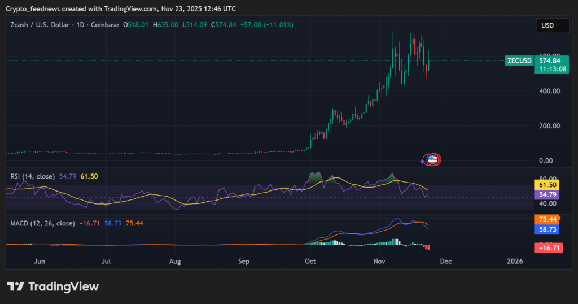
Task: Click the Oct label on the time axis
Action: [310, 261]
